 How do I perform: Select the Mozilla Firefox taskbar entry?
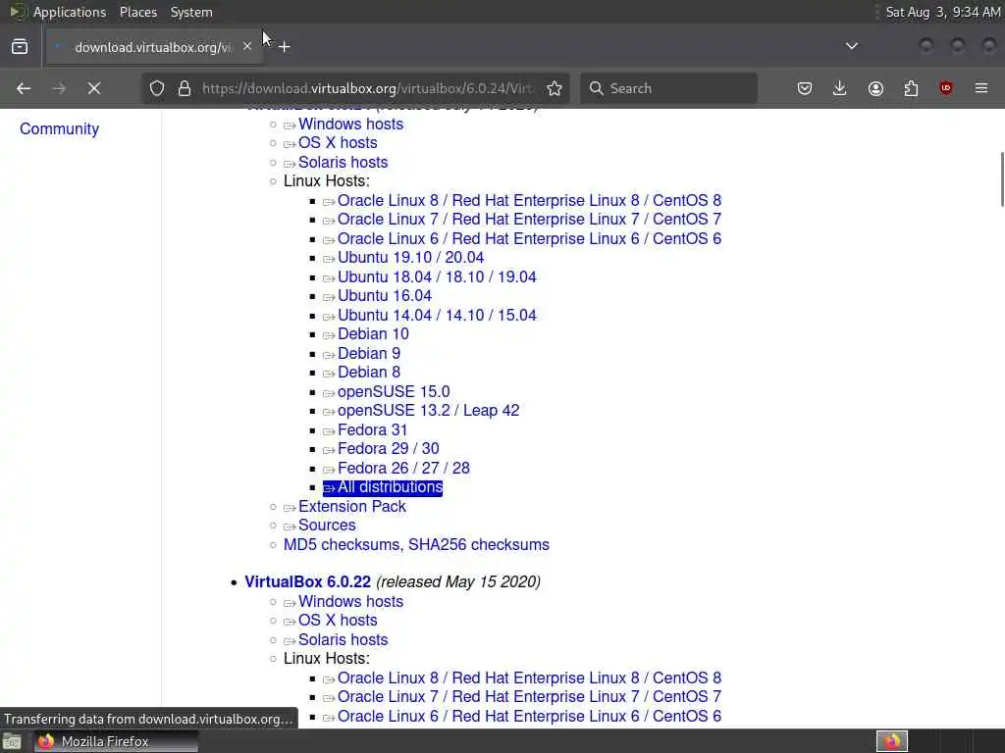point(116,741)
